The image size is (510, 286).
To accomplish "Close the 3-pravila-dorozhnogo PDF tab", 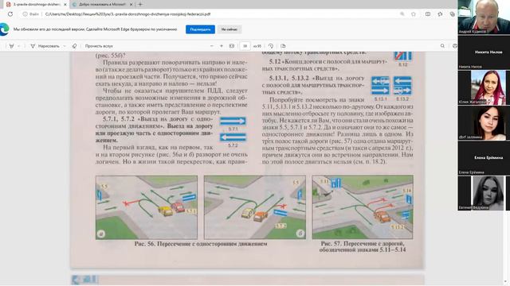I will point(65,5).
